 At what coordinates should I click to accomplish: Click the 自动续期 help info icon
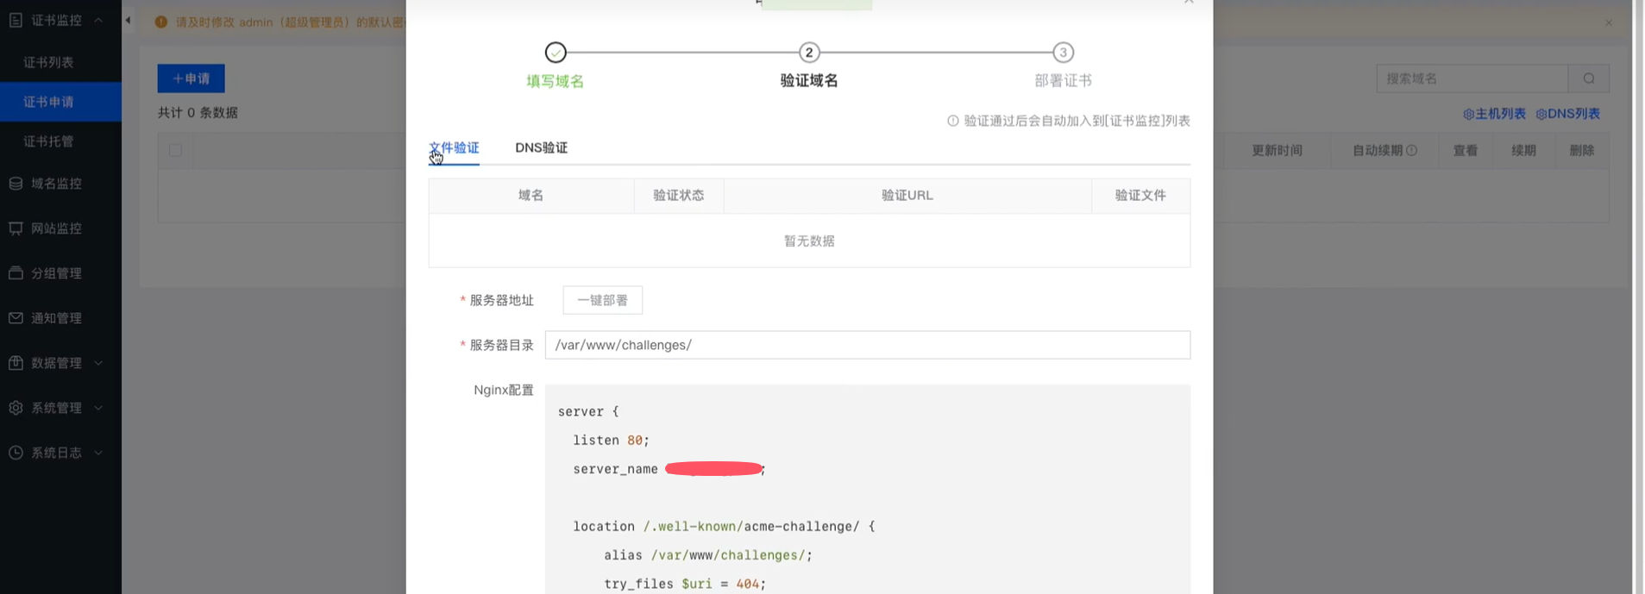pos(1411,150)
